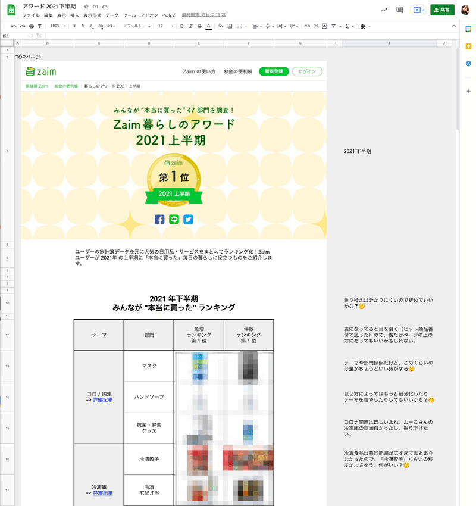Toggle bold formatting
This screenshot has width=476, height=506.
pos(182,26)
